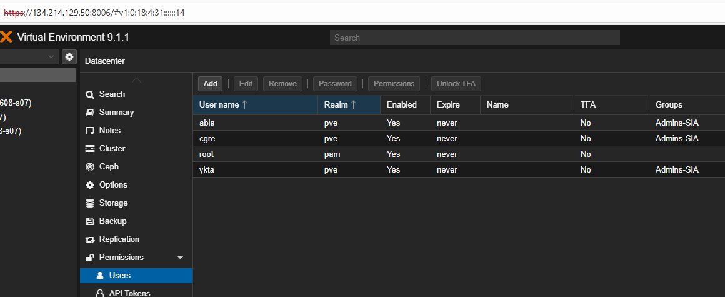Open the gear settings next to view selector
The width and height of the screenshot is (725, 297).
pyautogui.click(x=69, y=57)
